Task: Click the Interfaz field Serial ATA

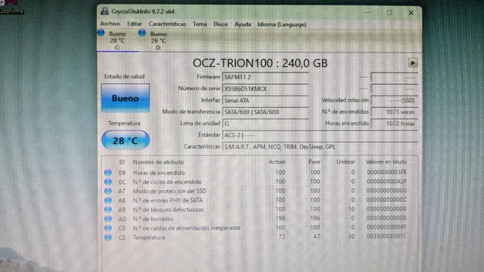Action: click(265, 100)
